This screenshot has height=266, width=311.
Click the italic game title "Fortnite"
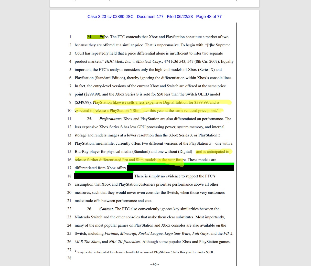111,233
